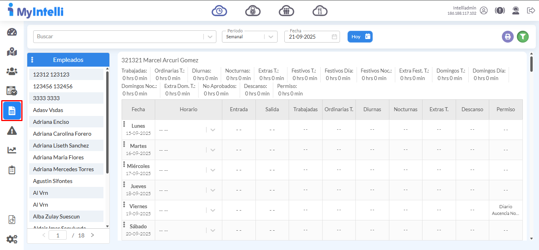Image resolution: width=539 pixels, height=250 pixels.
Task: Click the purple print button
Action: (507, 37)
